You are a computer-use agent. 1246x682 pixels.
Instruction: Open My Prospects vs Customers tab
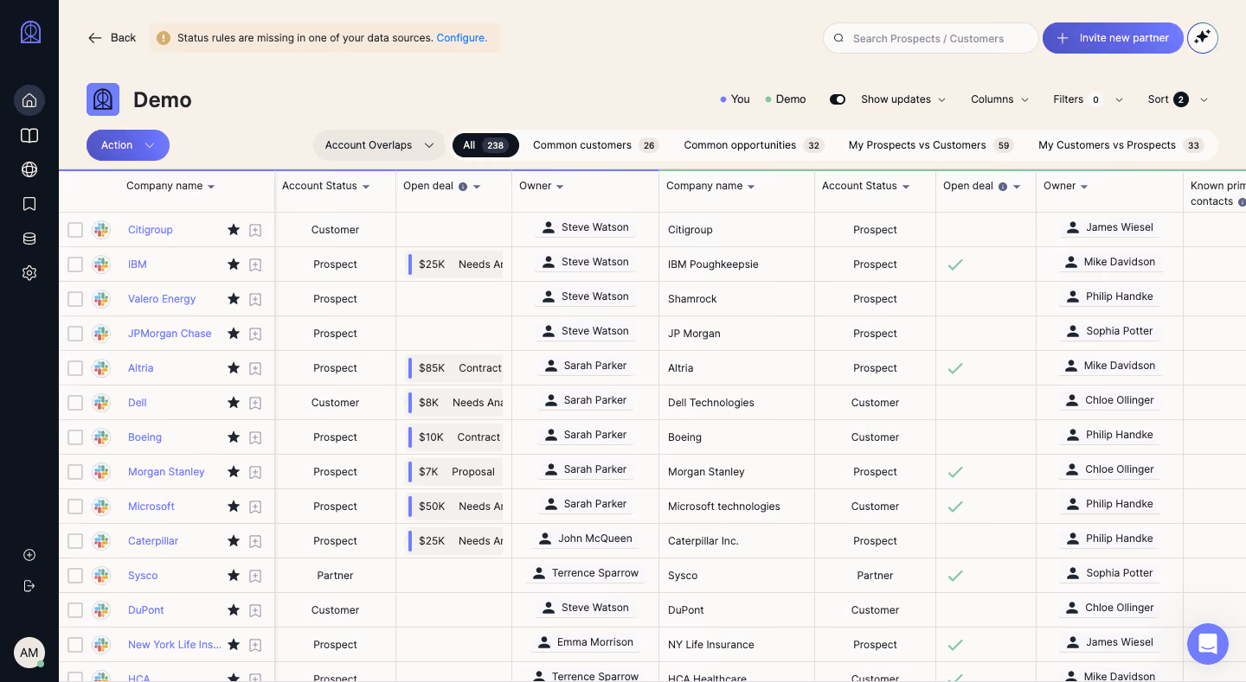coord(931,145)
